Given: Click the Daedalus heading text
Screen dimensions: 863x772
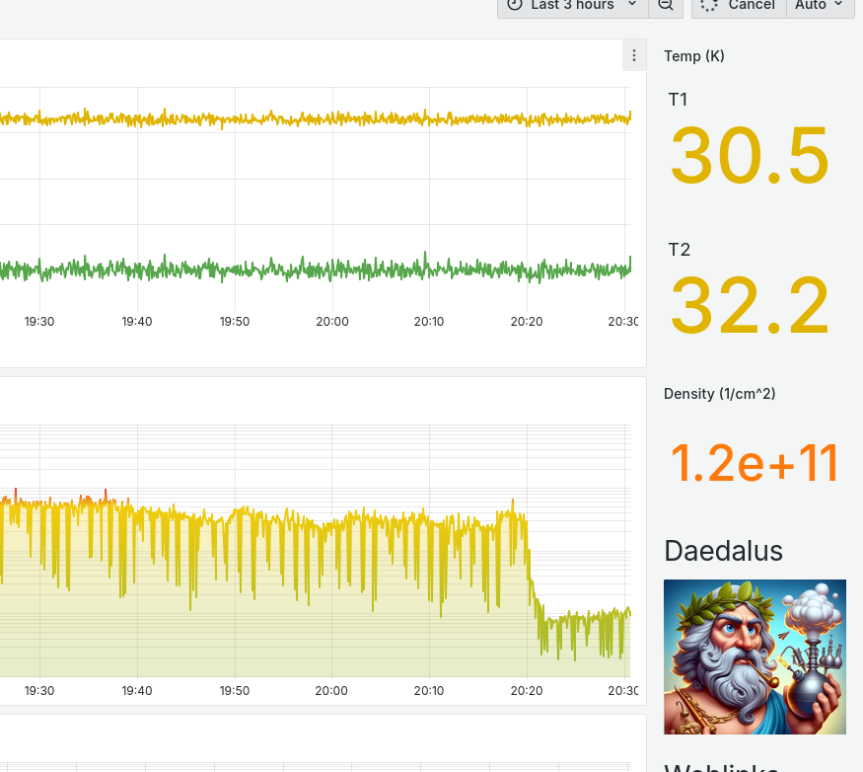Looking at the screenshot, I should [723, 550].
